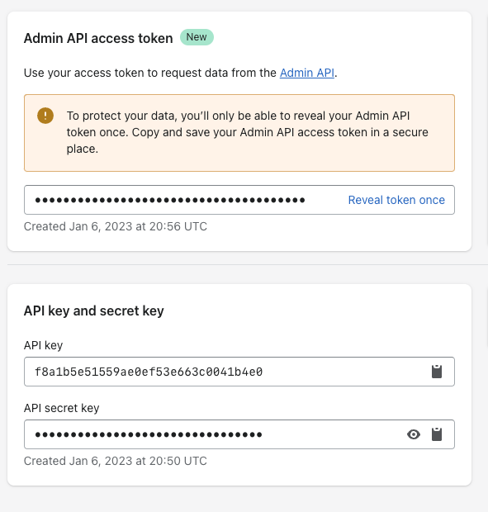Click the orange warning exclamation icon
The height and width of the screenshot is (512, 488).
[45, 116]
